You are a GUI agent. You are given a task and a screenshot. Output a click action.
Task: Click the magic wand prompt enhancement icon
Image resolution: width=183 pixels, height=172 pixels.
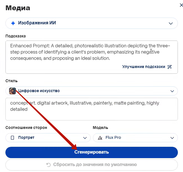(169, 67)
